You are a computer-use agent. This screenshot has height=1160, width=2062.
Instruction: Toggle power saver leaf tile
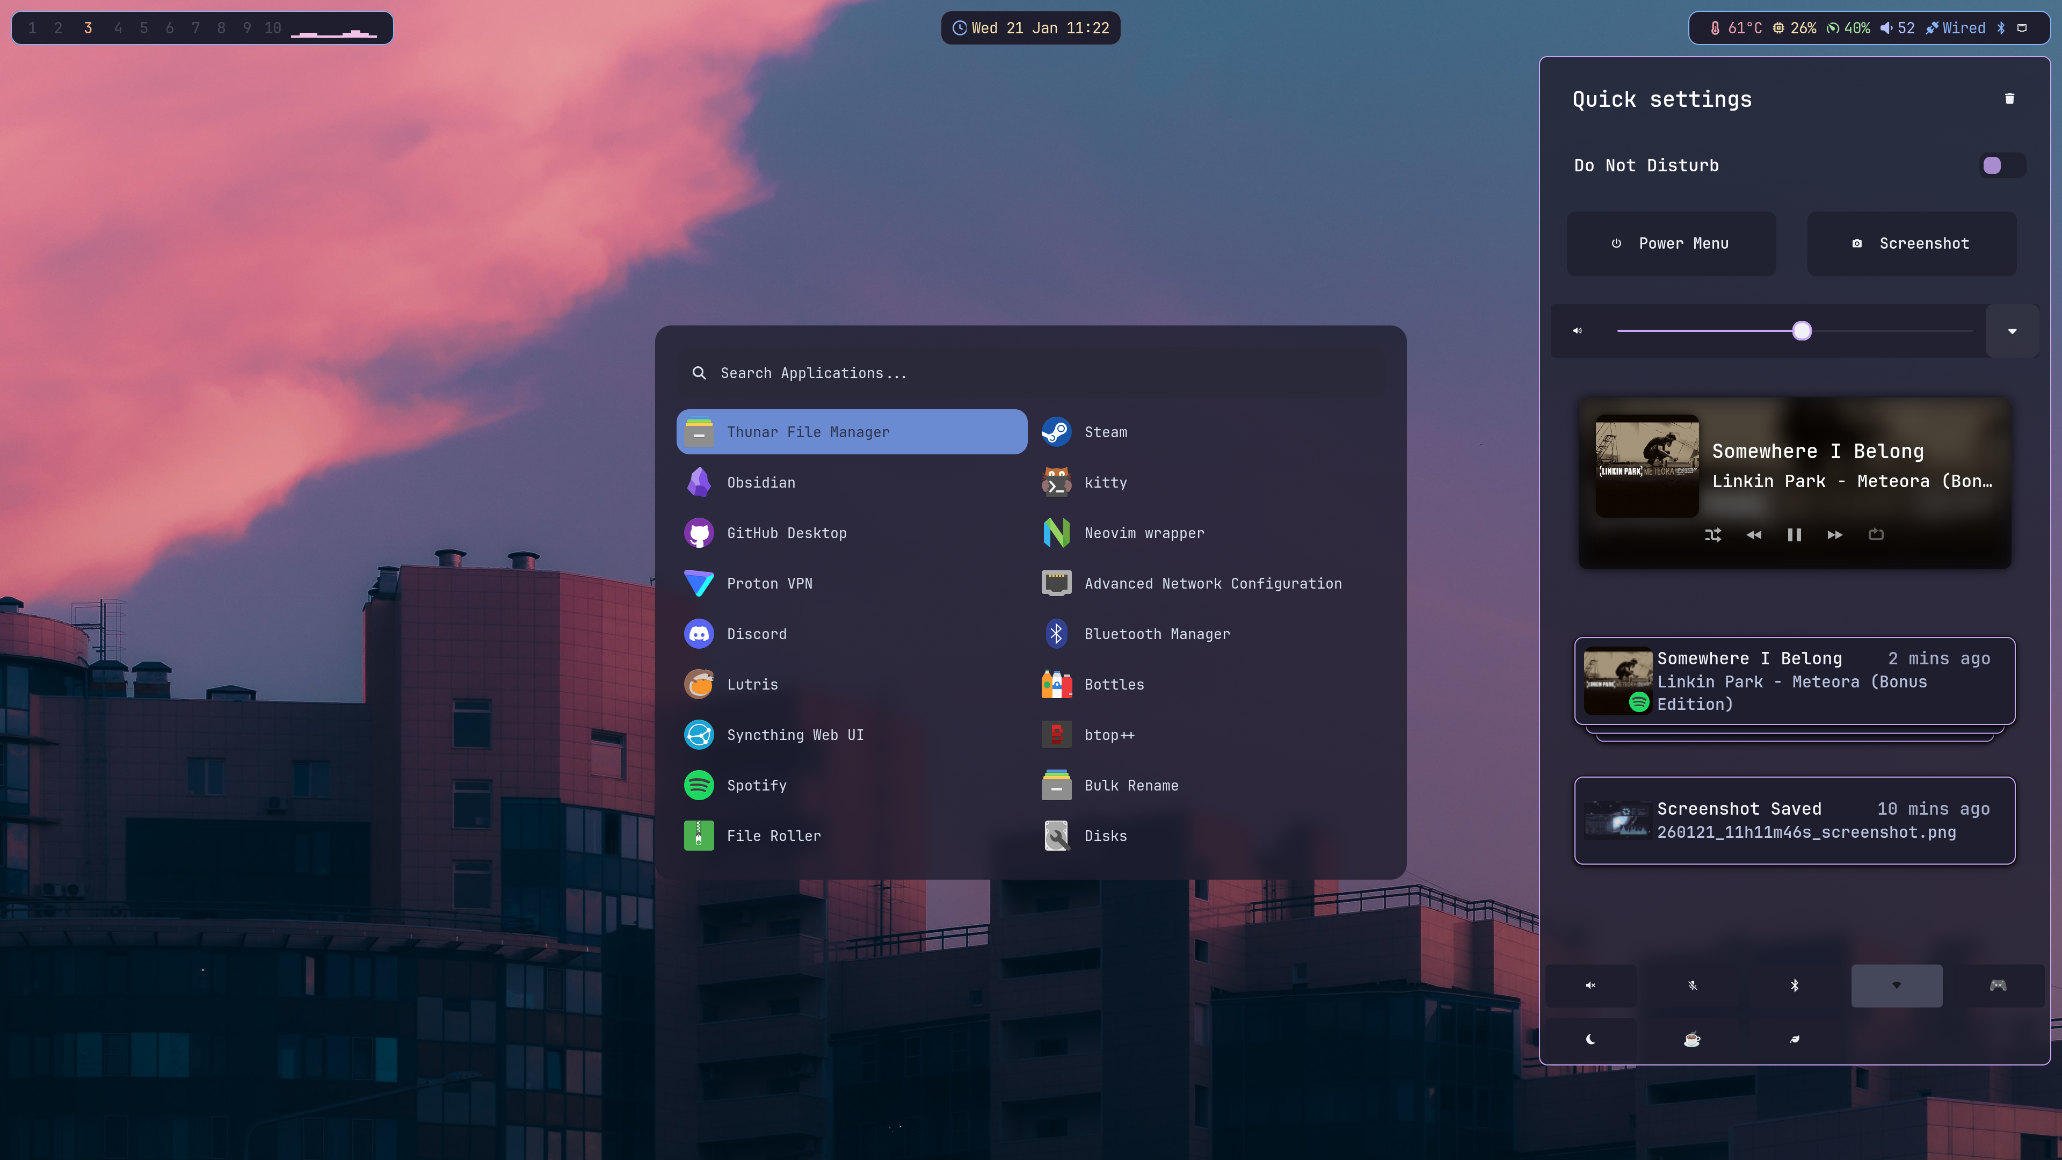1795,1039
